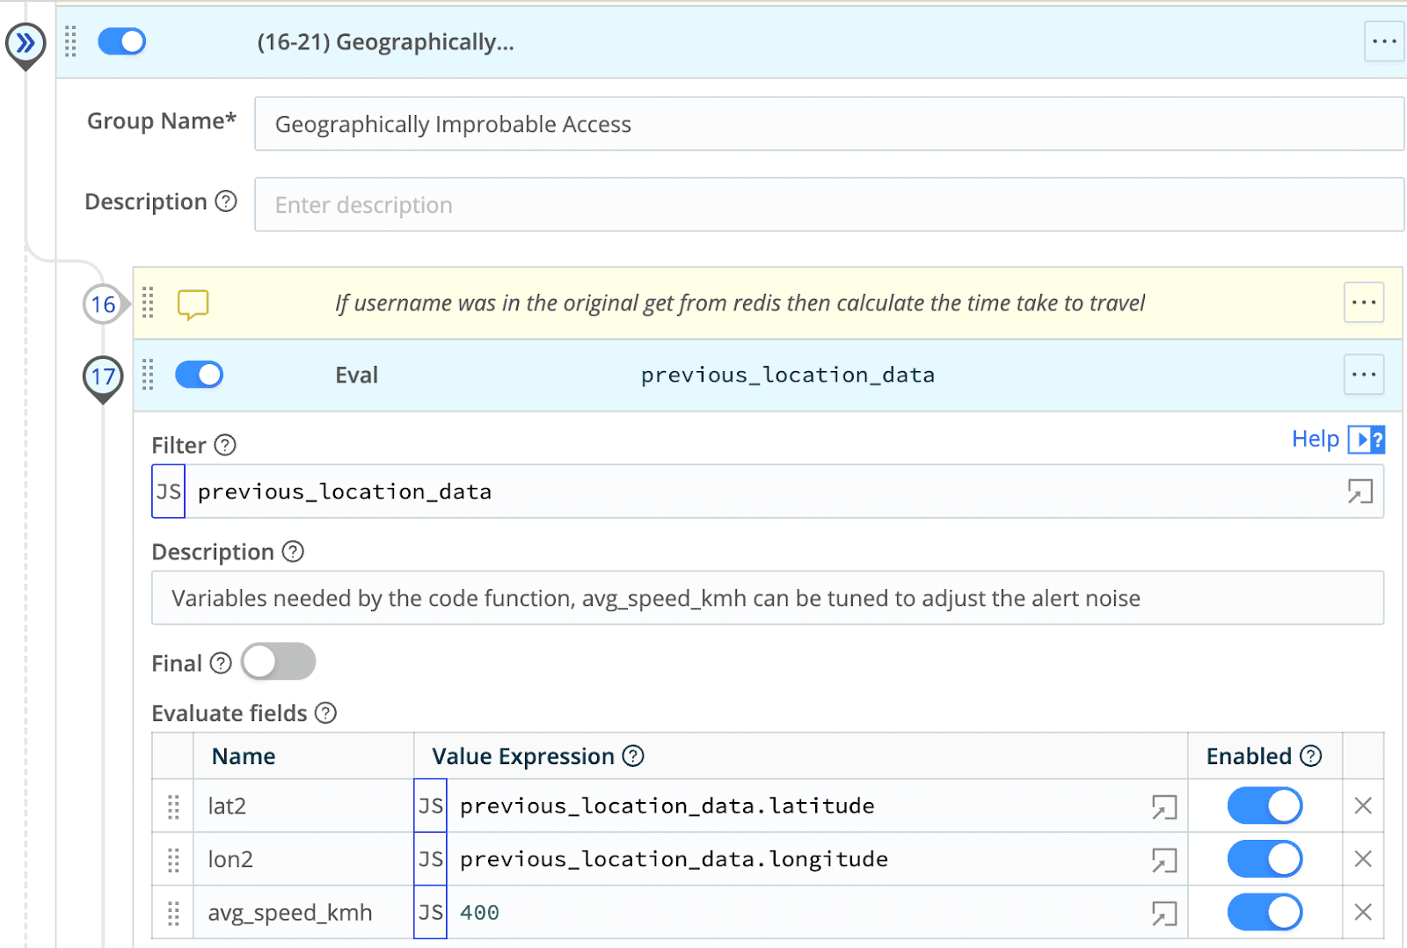Click the double-chevron group marker icon

pyautogui.click(x=26, y=42)
